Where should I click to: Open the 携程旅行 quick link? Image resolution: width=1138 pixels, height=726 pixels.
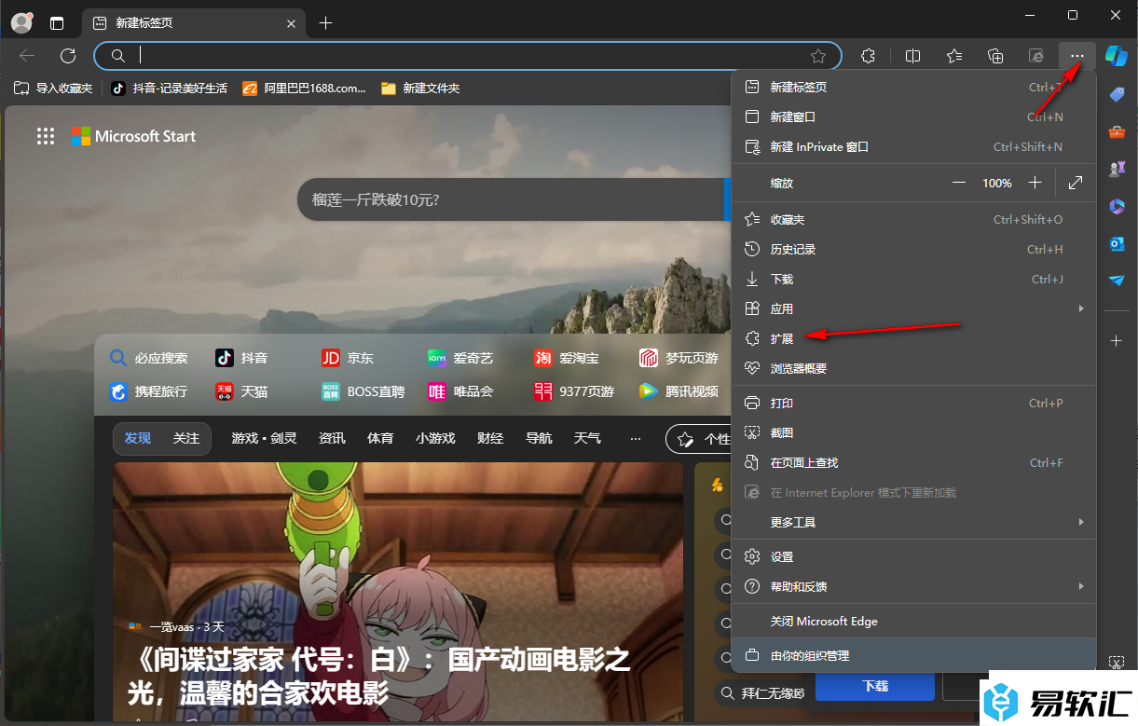point(149,391)
